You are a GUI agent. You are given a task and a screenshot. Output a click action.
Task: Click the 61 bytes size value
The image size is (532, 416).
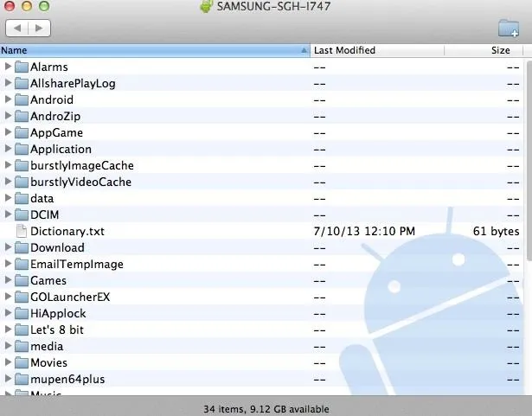[496, 231]
